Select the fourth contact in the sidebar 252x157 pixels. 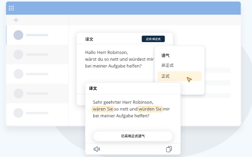[x=37, y=94]
